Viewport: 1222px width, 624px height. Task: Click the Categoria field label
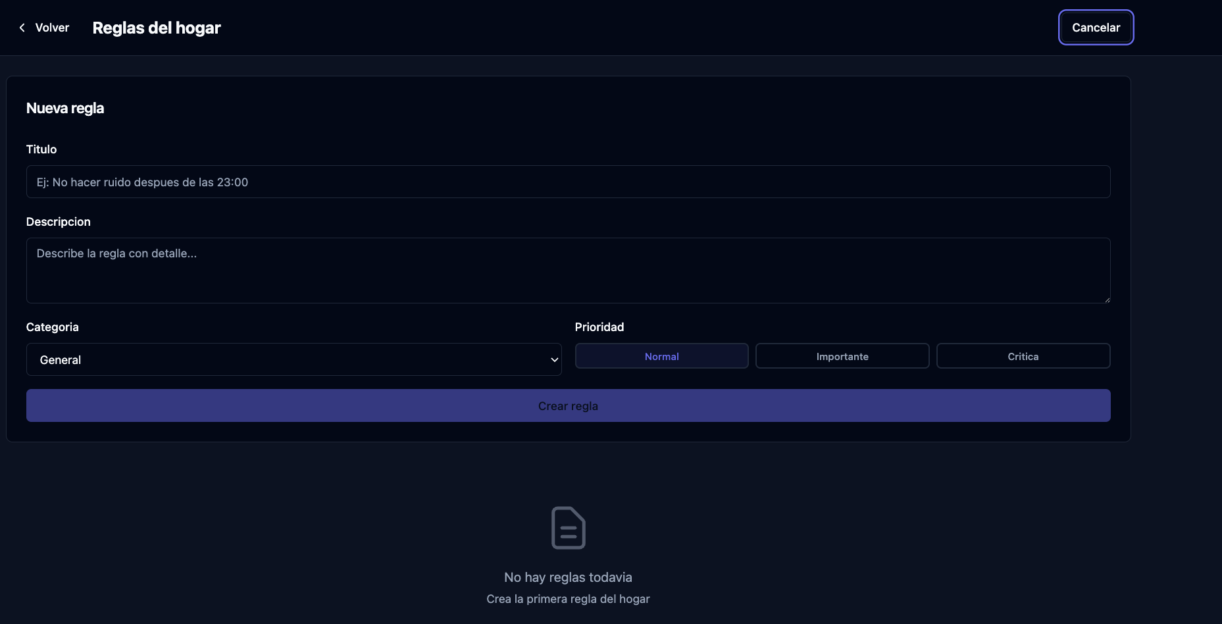(x=53, y=327)
